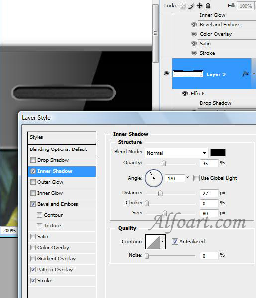The image size is (256, 298).
Task: Click the fx icon on Layer 9
Action: click(246, 74)
